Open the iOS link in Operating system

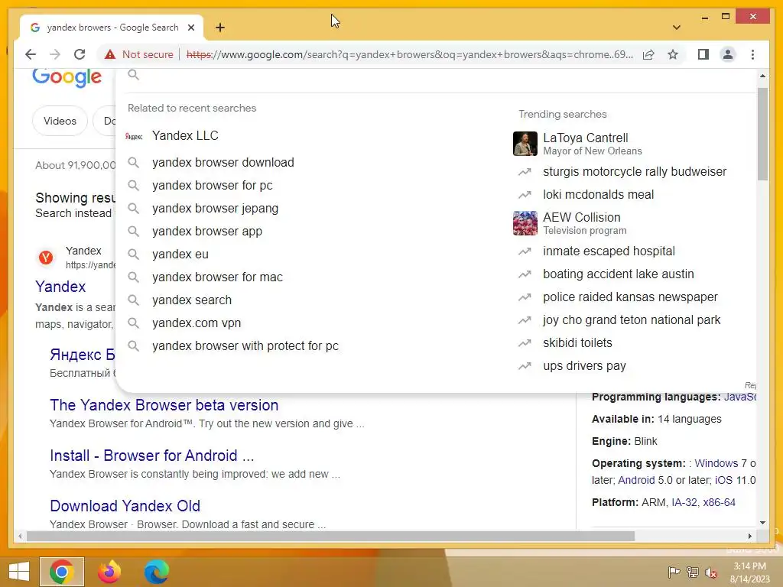point(723,480)
